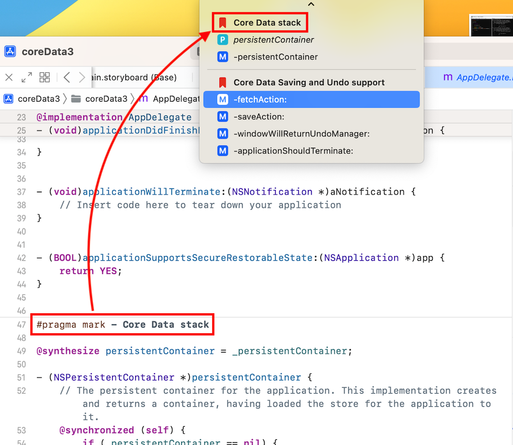
Task: Go back with the left chevron
Action: coord(67,77)
